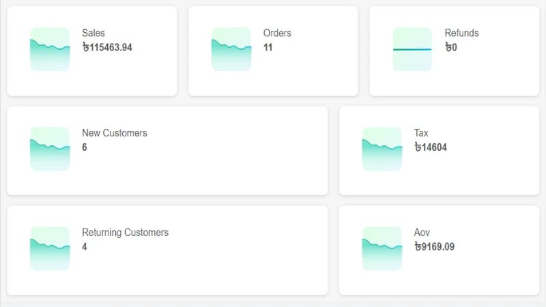Click the Tax label
Image resolution: width=546 pixels, height=307 pixels.
(421, 133)
